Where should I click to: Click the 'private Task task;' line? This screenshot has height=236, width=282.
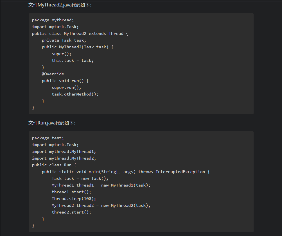pos(64,40)
